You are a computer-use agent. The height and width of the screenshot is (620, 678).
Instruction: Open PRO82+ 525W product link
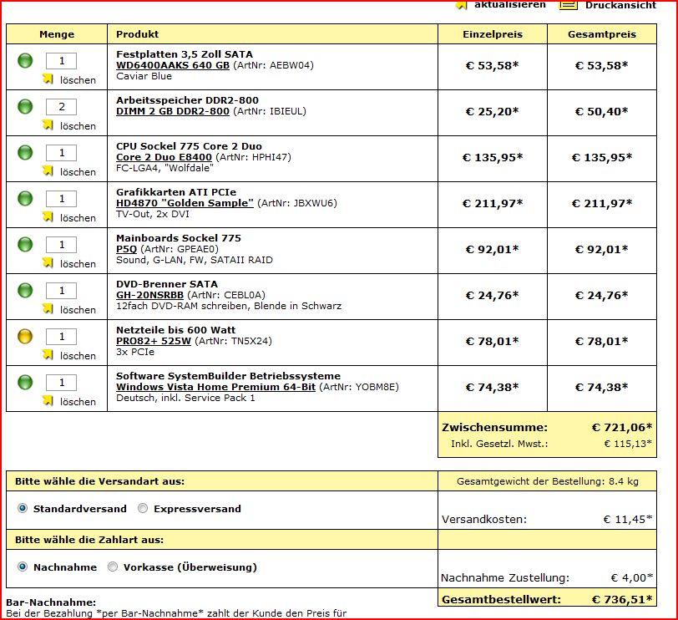[154, 341]
